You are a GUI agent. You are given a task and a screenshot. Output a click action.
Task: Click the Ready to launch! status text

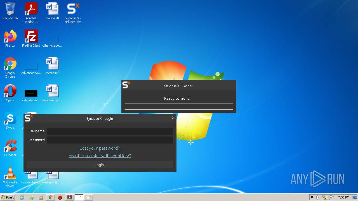(178, 98)
